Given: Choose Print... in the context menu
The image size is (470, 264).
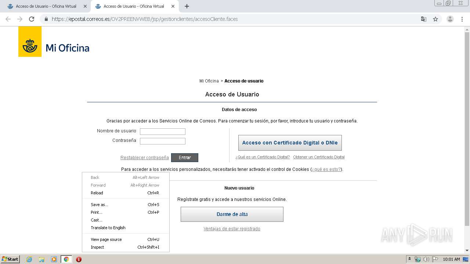Looking at the screenshot, I should click(126, 212).
